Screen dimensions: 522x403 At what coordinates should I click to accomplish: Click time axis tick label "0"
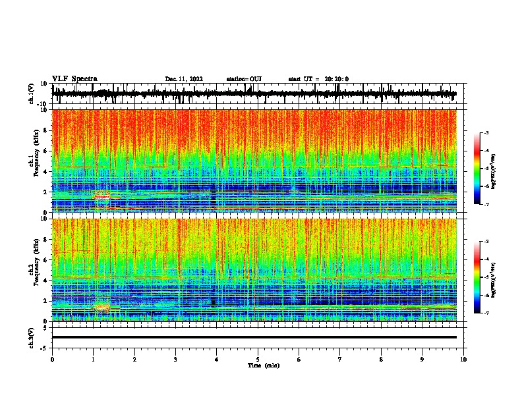(x=52, y=360)
